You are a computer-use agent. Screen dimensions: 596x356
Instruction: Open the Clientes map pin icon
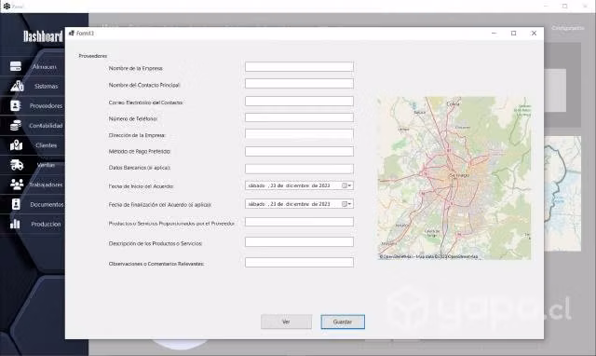pos(17,144)
